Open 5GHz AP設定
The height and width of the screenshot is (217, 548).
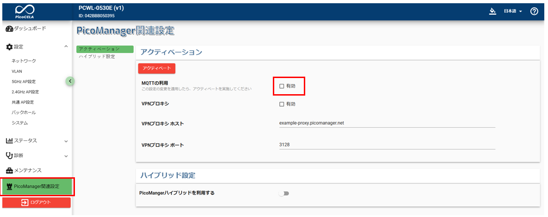(x=24, y=82)
